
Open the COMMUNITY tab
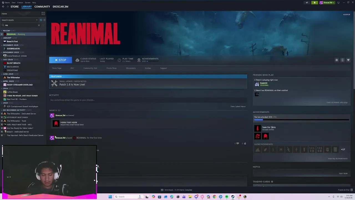click(x=42, y=7)
